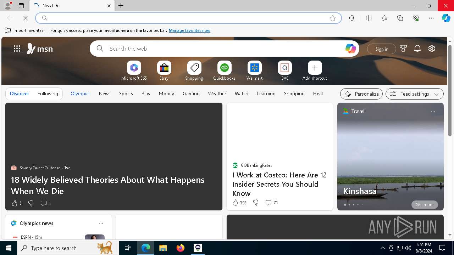Image resolution: width=454 pixels, height=255 pixels.
Task: Open Copilot icon in web search box
Action: pyautogui.click(x=350, y=49)
